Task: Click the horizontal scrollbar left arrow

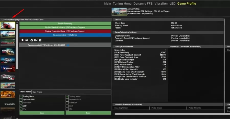Action: [x=114, y=114]
